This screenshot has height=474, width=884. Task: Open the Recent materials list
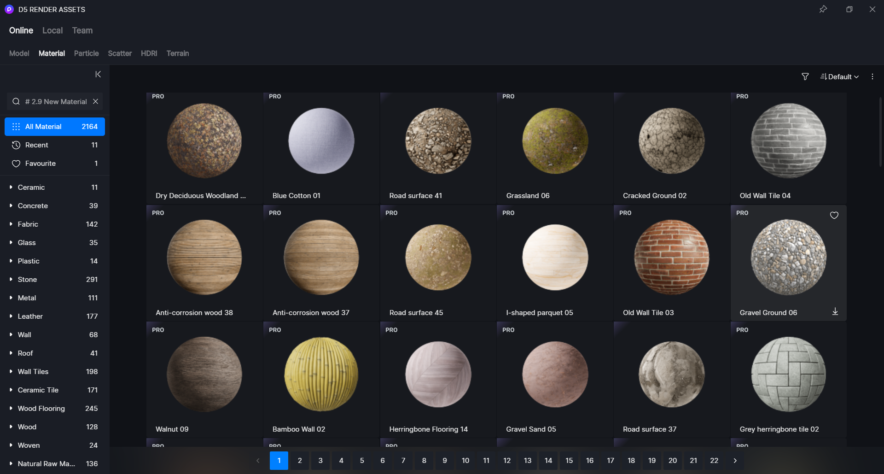click(x=37, y=145)
